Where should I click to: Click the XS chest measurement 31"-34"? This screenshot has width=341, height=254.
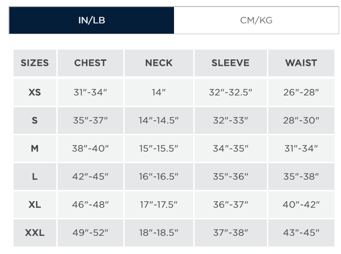coord(90,92)
